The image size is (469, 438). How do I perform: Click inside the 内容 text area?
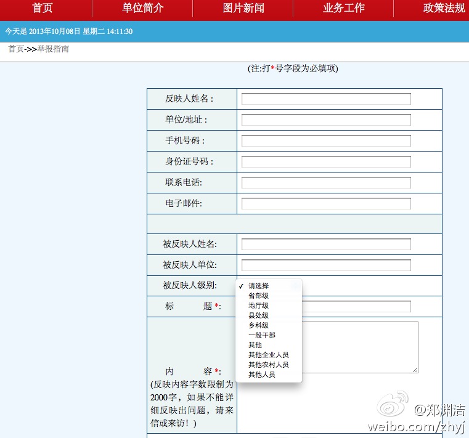click(360, 347)
